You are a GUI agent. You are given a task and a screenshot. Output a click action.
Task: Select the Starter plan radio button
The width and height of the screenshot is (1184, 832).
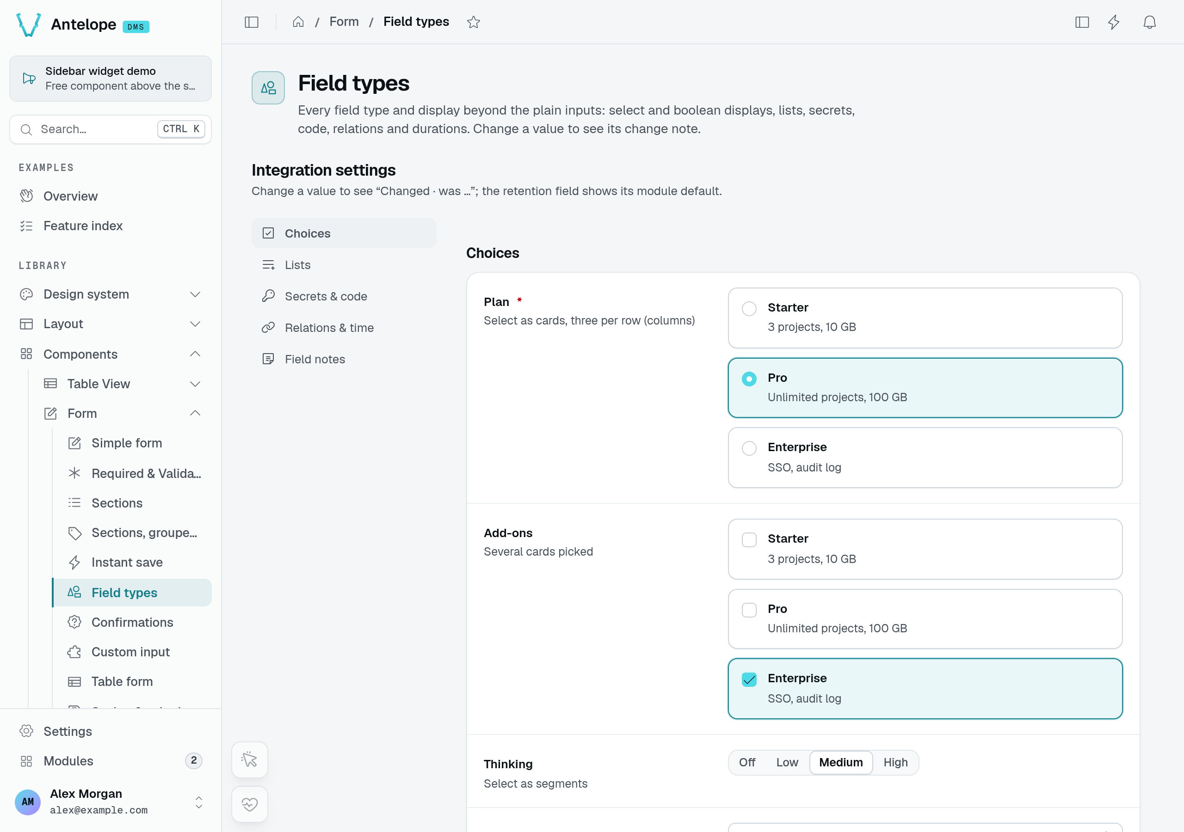tap(749, 308)
